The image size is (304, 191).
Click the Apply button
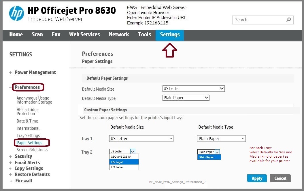(x=257, y=178)
